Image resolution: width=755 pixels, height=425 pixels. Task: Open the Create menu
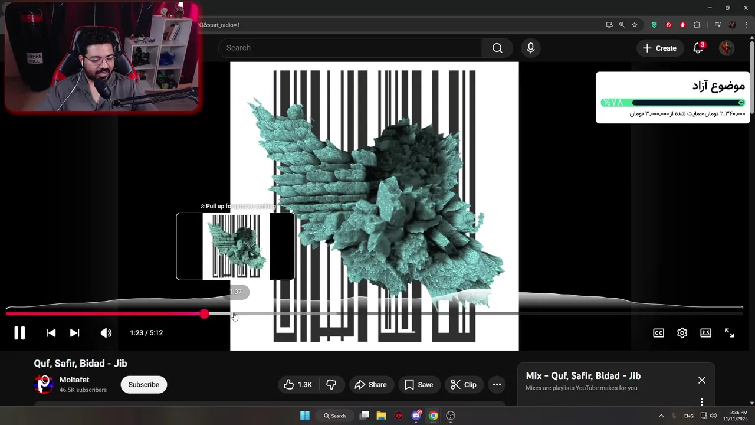tap(660, 48)
